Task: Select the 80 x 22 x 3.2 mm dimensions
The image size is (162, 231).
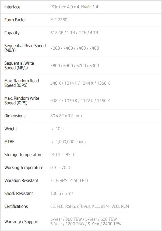Action: pos(66,116)
